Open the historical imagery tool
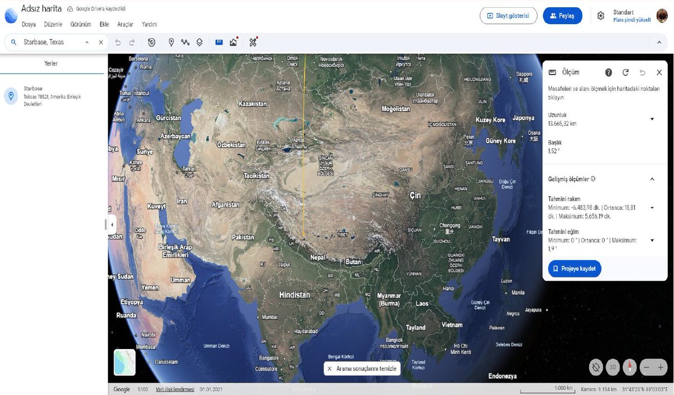 (x=152, y=42)
